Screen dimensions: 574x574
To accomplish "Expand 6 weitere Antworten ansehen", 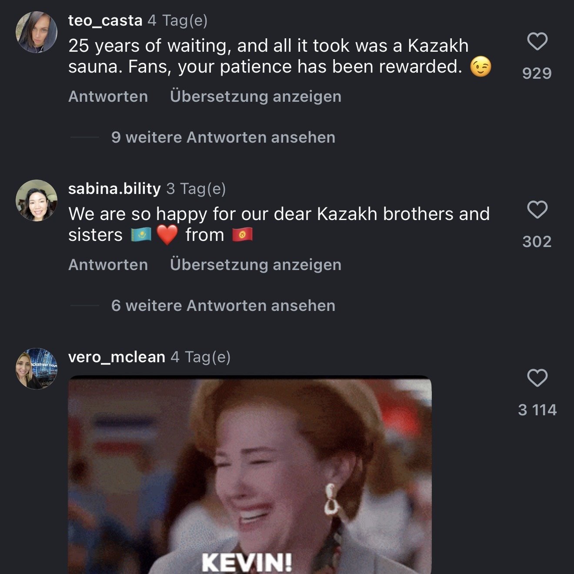I will [x=223, y=306].
